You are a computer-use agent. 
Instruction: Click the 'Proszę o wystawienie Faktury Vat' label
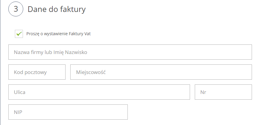coord(58,34)
